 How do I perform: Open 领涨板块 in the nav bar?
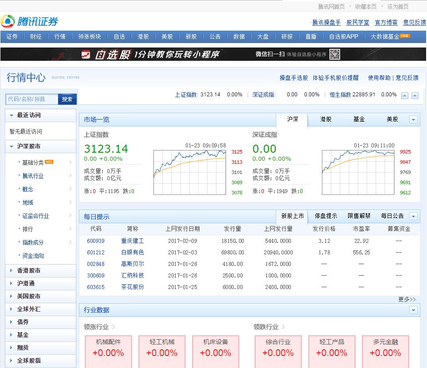(90, 36)
